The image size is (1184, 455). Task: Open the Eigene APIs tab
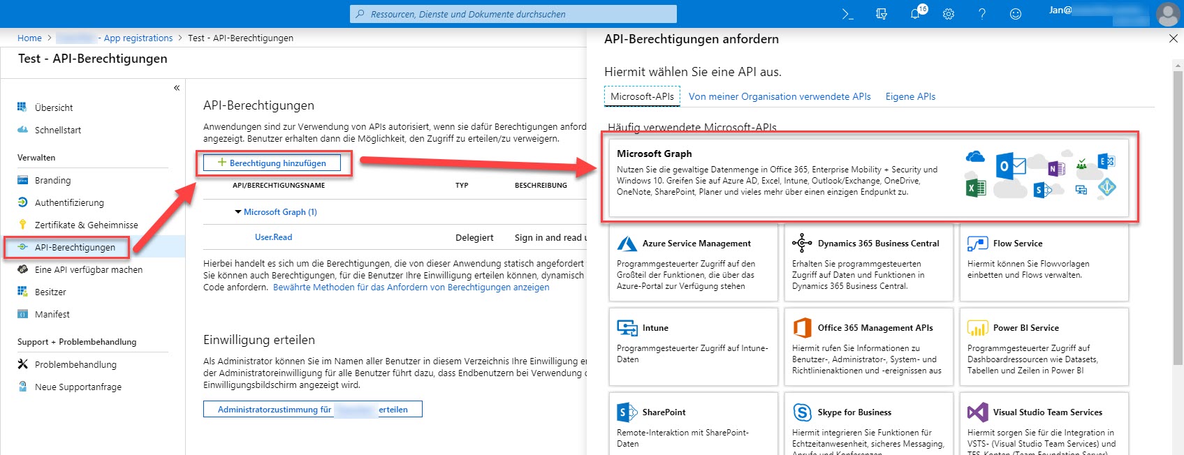pyautogui.click(x=910, y=96)
